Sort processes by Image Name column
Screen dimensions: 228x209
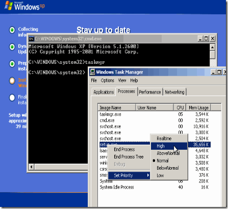coord(117,108)
